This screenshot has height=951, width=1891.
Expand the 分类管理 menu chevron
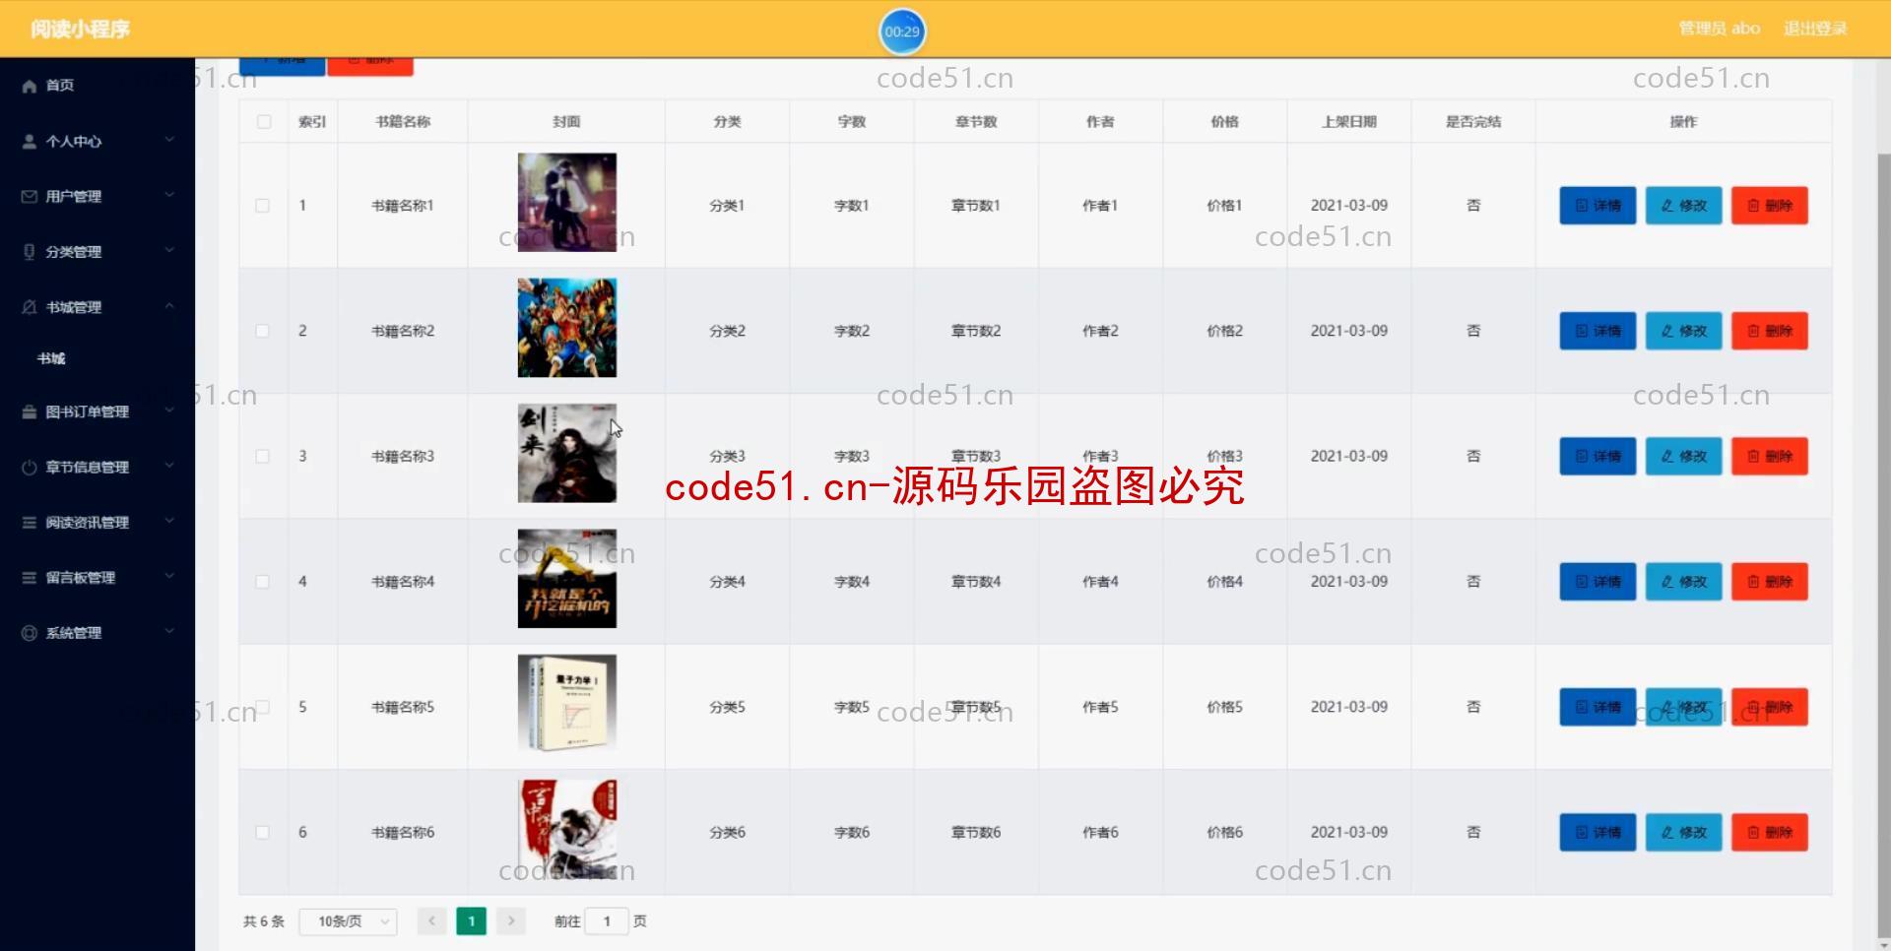tap(169, 250)
